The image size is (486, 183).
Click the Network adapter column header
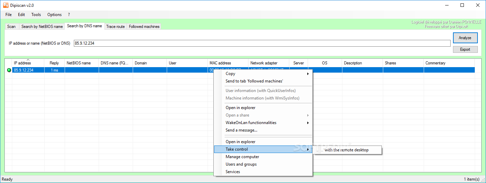click(269, 63)
